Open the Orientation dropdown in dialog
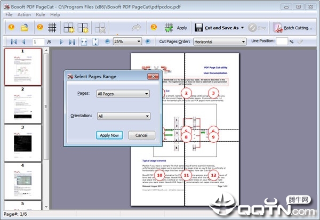320x220 pixels. pyautogui.click(x=124, y=116)
